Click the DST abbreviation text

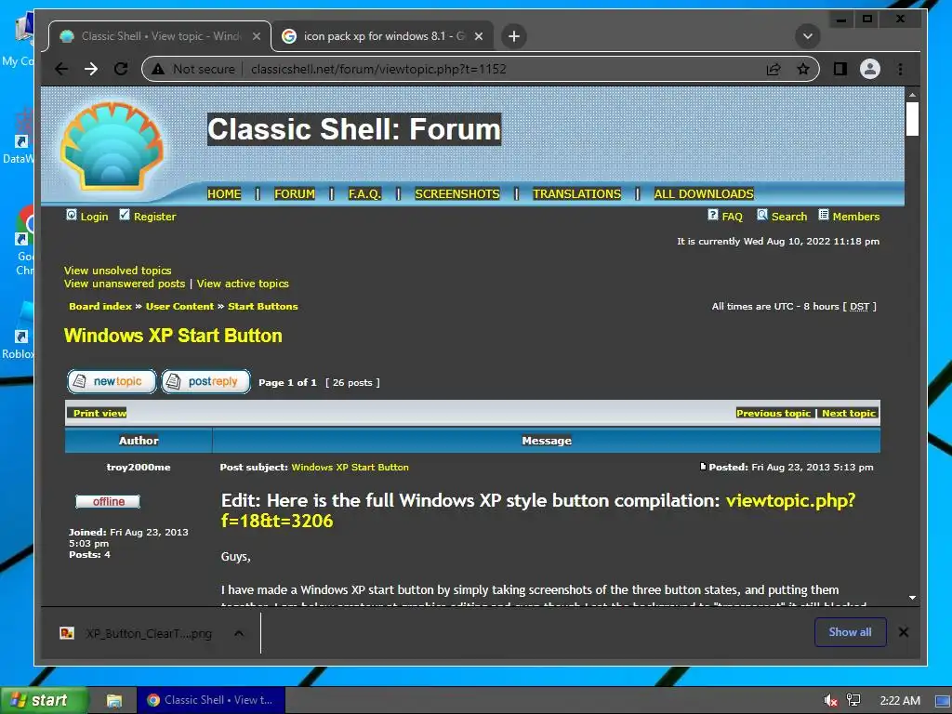[859, 307]
